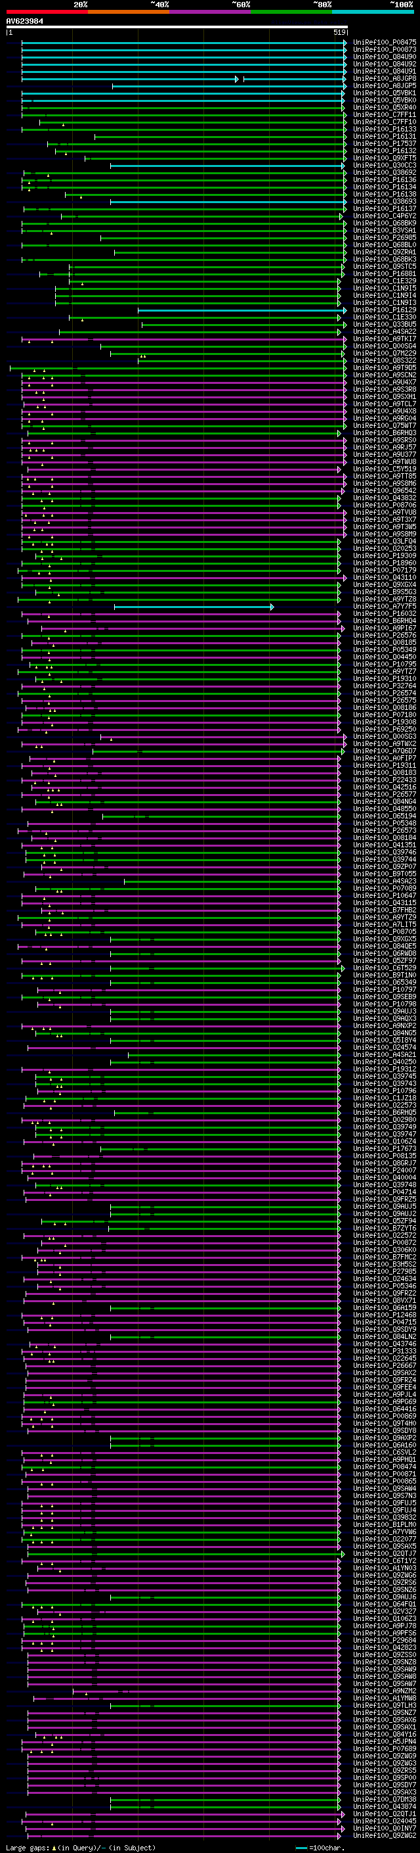Select the UniRef100_C5Y519 label
Screen dimensions: 420x1853
(x=385, y=469)
